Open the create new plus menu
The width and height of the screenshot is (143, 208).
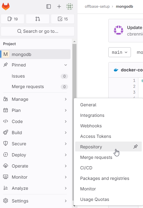click(59, 6)
